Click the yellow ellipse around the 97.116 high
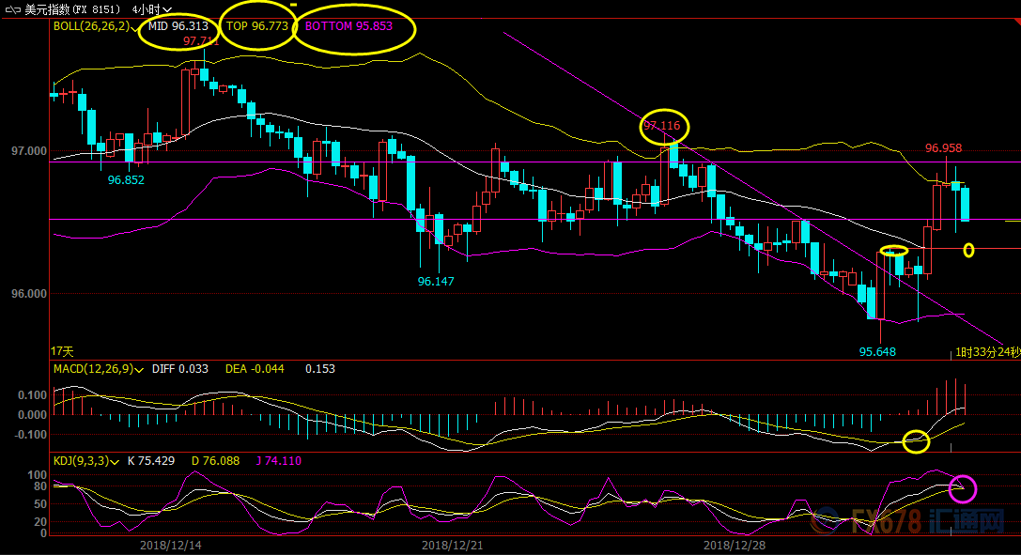The image size is (1021, 555). [665, 126]
